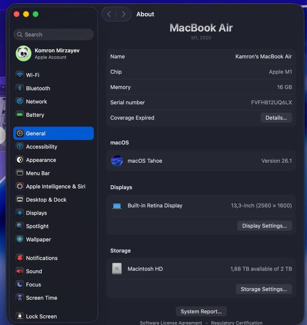Select the Desktop & Dock sidebar label

(x=46, y=199)
